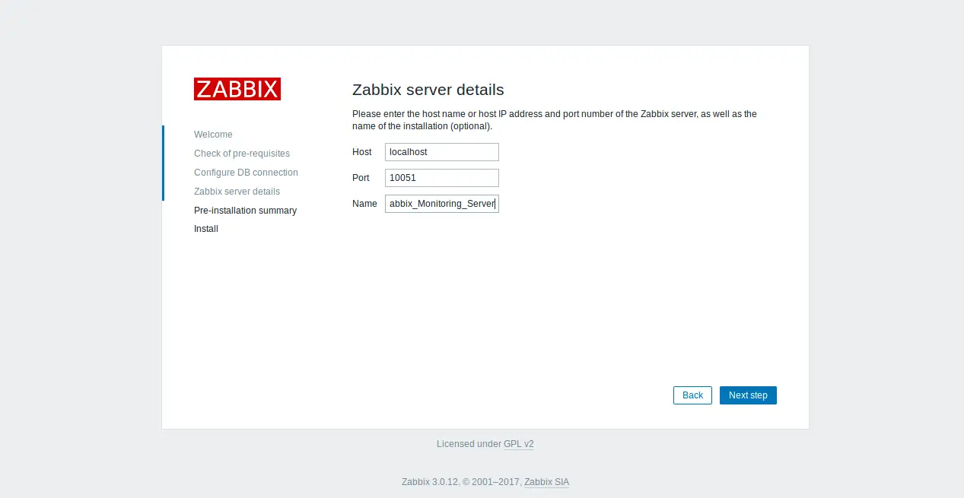Screen dimensions: 964x498
Task: Click the Name field label
Action: pyautogui.click(x=364, y=204)
